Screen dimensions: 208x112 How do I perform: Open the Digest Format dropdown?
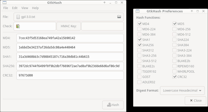click(x=182, y=91)
